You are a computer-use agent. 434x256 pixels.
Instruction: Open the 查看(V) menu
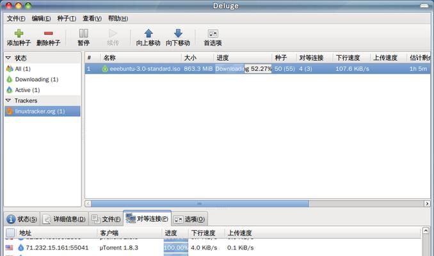click(x=92, y=19)
